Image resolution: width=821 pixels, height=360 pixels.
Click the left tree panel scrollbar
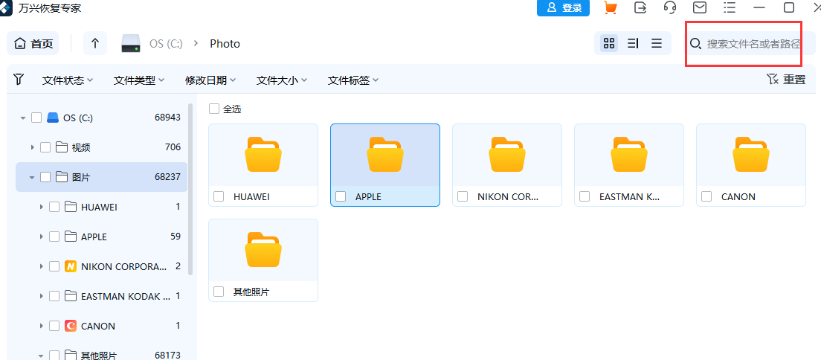pos(190,189)
